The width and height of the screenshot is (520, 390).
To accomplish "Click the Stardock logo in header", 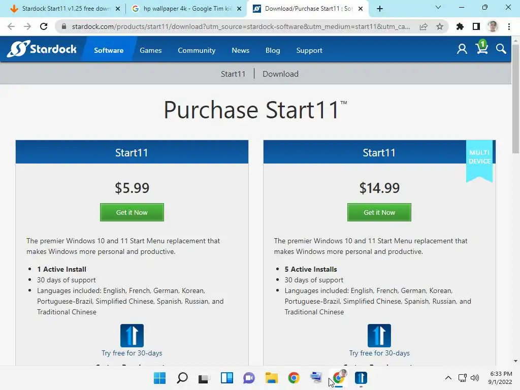I will click(x=42, y=49).
